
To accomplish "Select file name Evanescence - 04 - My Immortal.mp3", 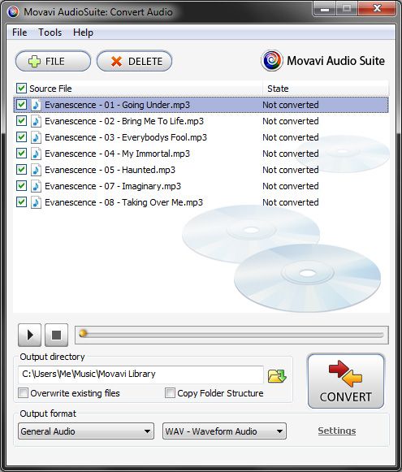I will [x=117, y=154].
